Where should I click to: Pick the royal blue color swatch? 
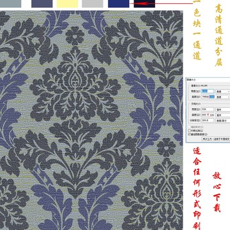point(118,4)
